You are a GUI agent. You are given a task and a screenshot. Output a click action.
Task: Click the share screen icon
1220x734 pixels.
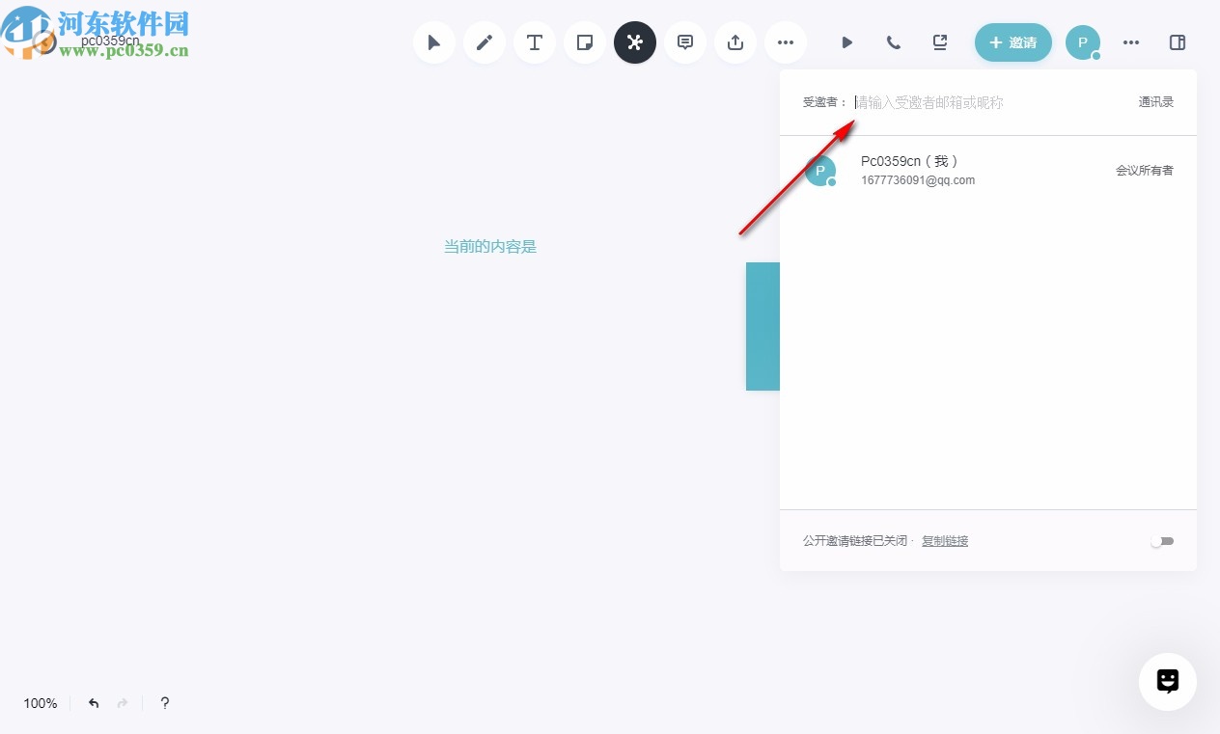940,42
